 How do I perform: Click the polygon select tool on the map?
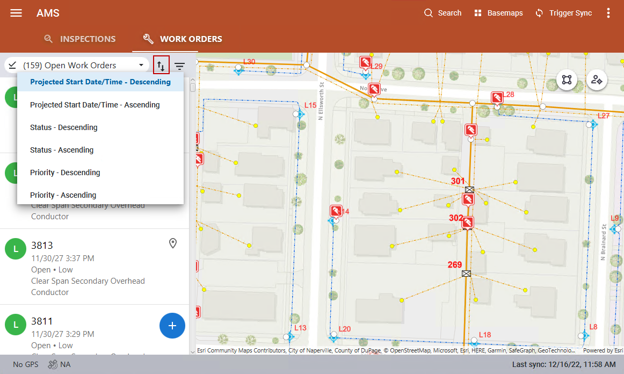[x=567, y=80]
